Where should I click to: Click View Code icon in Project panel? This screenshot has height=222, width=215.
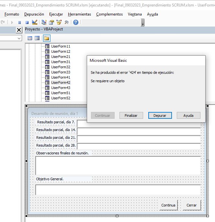30,38
